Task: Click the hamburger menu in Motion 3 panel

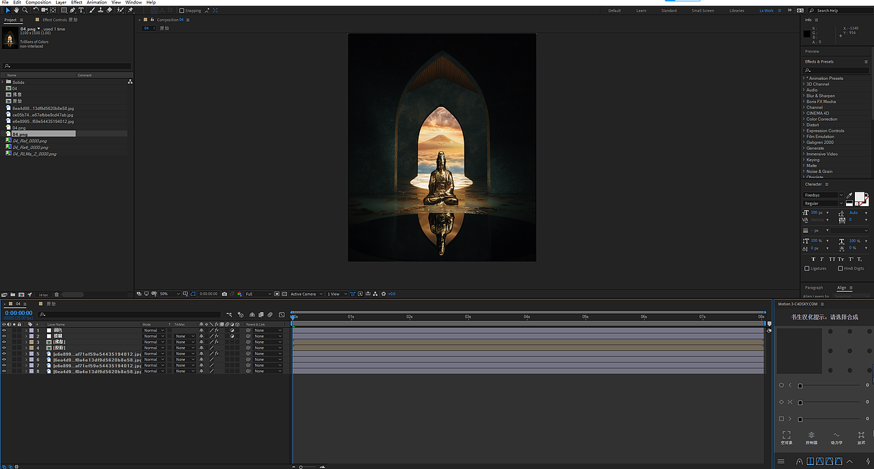Action: coord(781,461)
